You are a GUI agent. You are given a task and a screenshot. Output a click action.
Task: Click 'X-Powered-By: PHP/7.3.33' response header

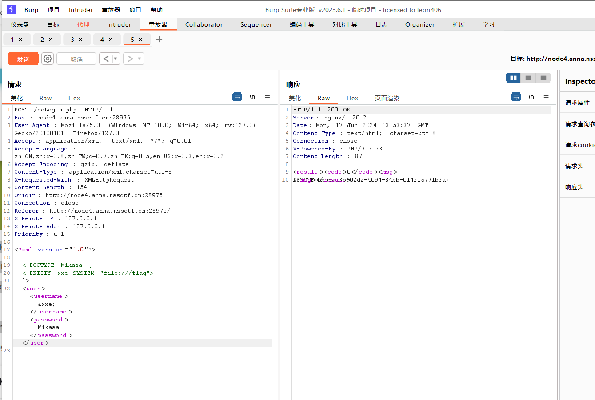pyautogui.click(x=338, y=149)
